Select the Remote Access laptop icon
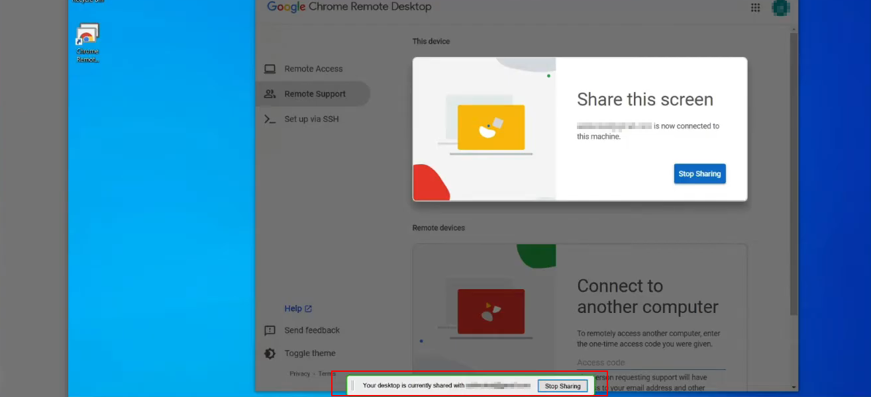 coord(270,69)
